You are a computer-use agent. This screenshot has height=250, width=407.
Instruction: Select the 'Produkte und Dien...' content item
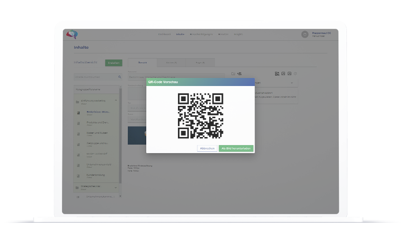[98, 122]
